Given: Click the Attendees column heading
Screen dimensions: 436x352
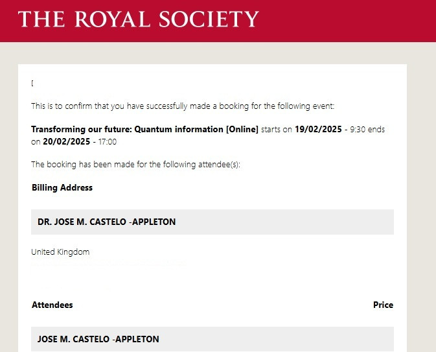Looking at the screenshot, I should (x=52, y=305).
